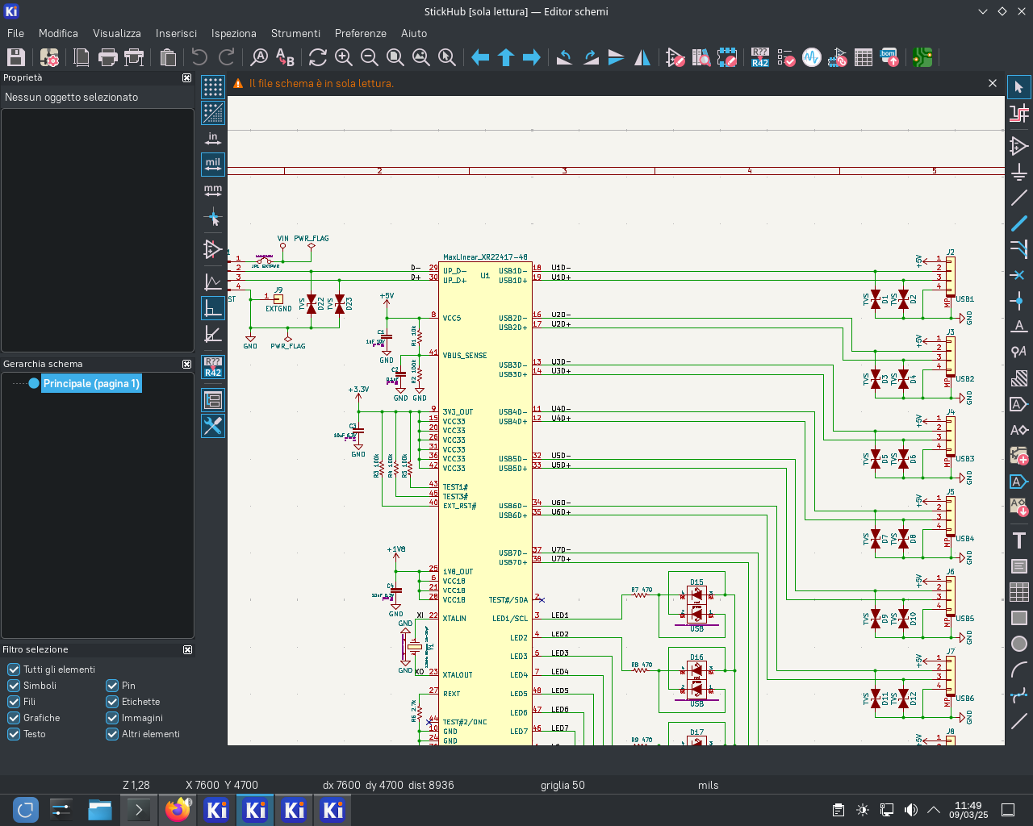Select the Add text tool
This screenshot has height=826, width=1033.
[1019, 540]
